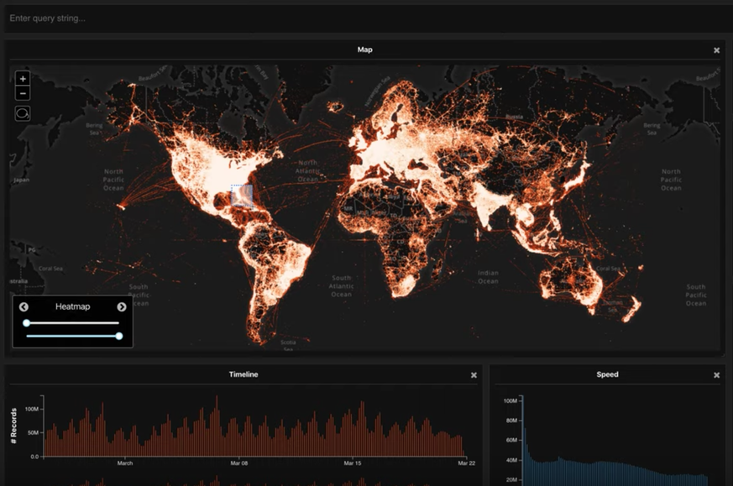
Task: Click the Mar 15 timeline axis label
Action: [353, 462]
